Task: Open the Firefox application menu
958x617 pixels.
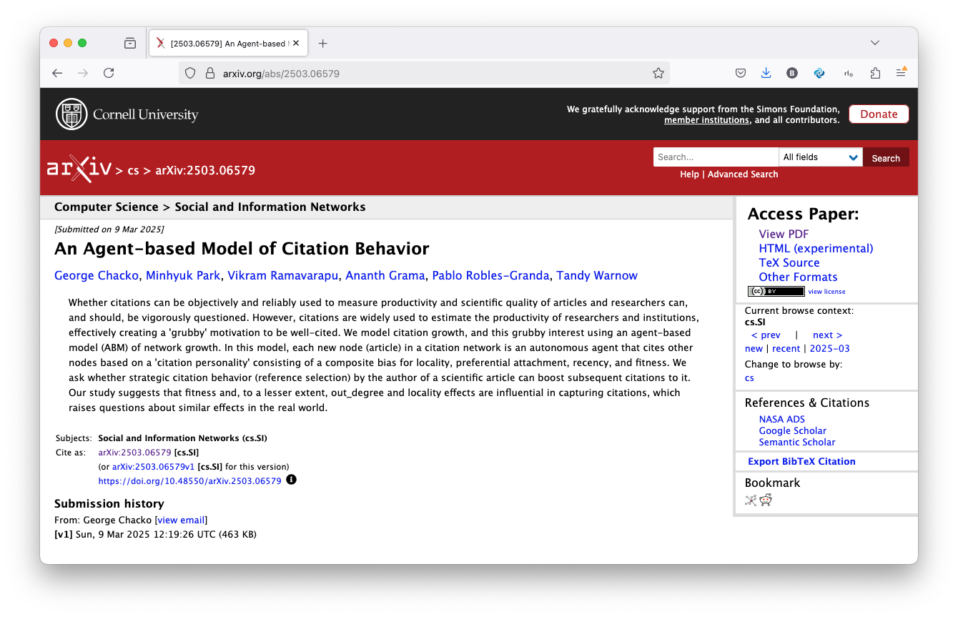Action: pos(902,73)
